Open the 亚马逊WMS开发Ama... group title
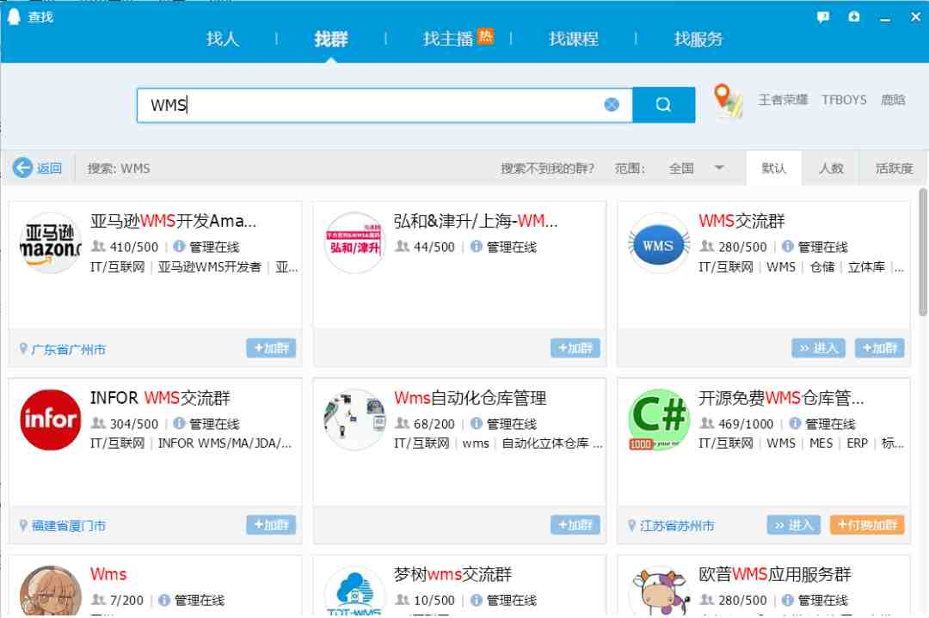This screenshot has width=929, height=618. pos(173,221)
